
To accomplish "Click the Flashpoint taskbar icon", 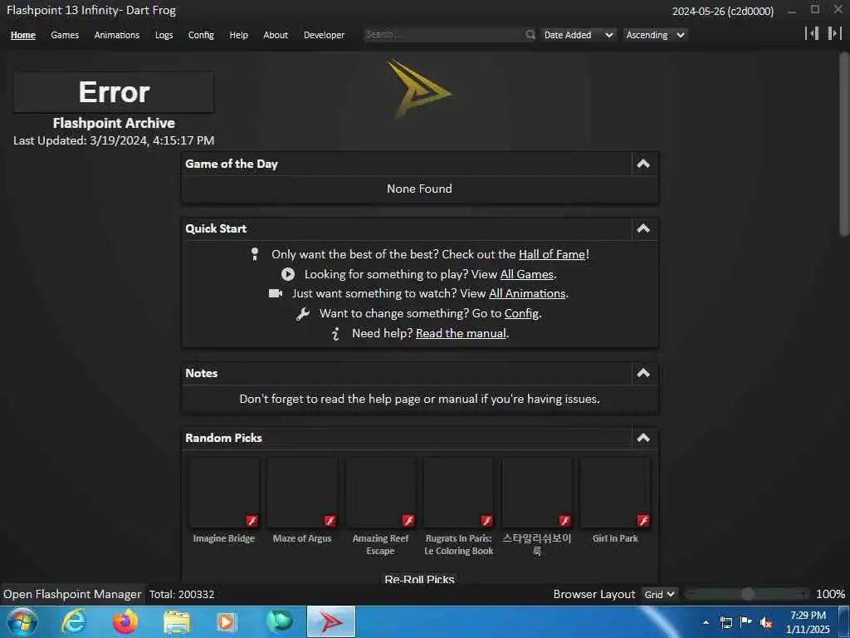I will coord(331,621).
